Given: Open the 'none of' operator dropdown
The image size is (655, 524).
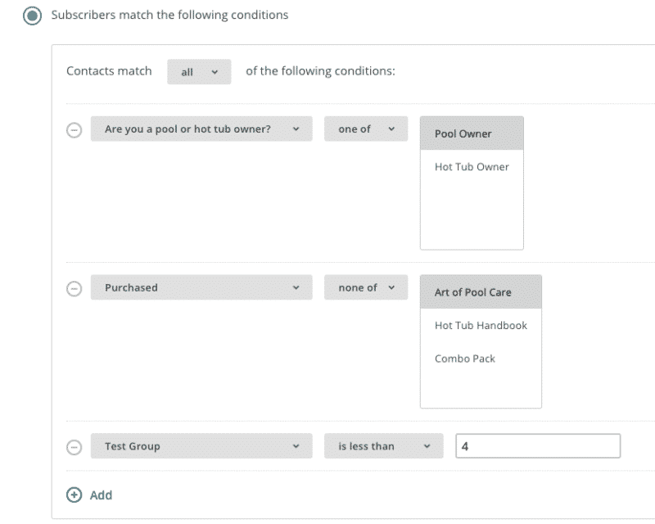Looking at the screenshot, I should (365, 287).
